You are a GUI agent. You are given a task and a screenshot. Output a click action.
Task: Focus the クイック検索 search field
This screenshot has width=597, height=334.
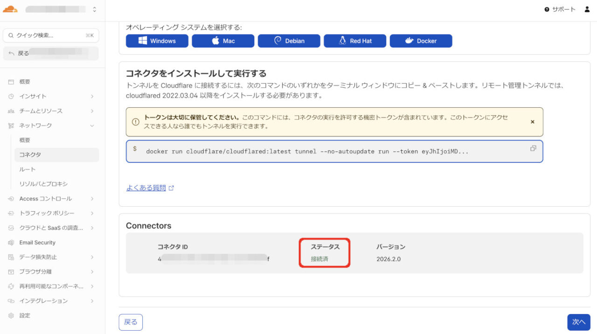[51, 35]
